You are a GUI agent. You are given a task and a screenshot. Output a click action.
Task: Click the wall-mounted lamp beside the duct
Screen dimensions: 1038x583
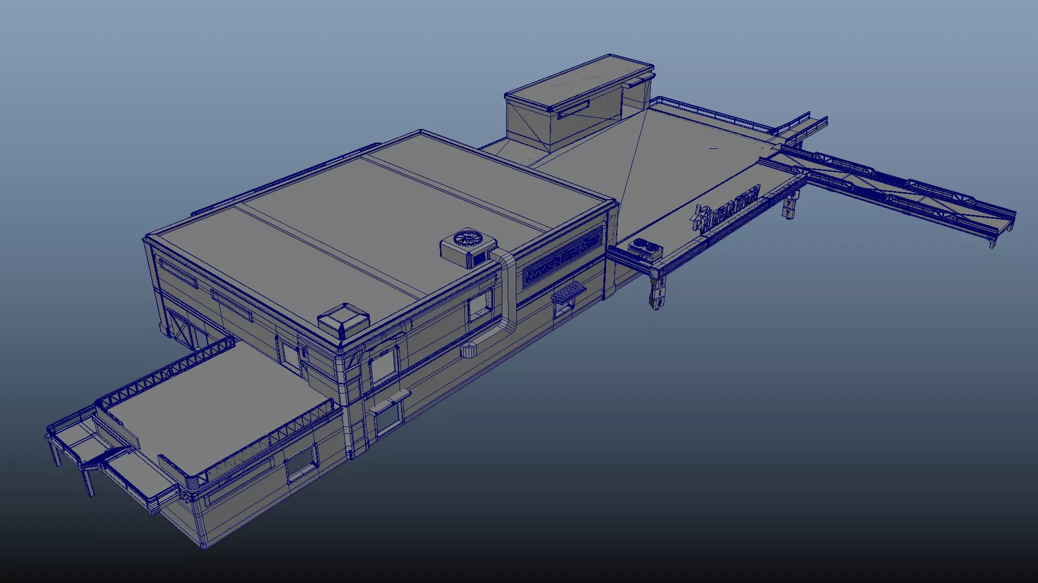(x=469, y=351)
